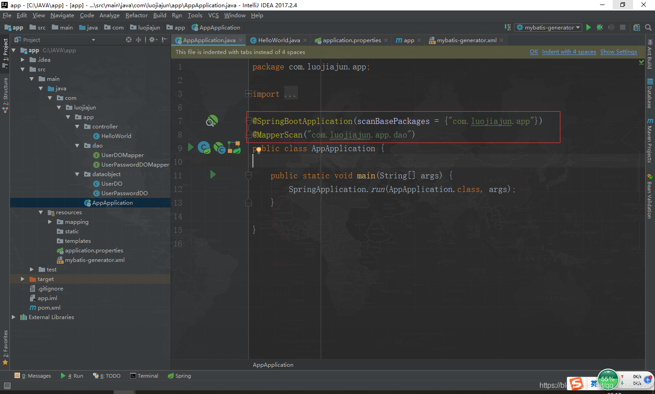Toggle tool window bars icon in status bar
The height and width of the screenshot is (394, 655).
[x=7, y=386]
